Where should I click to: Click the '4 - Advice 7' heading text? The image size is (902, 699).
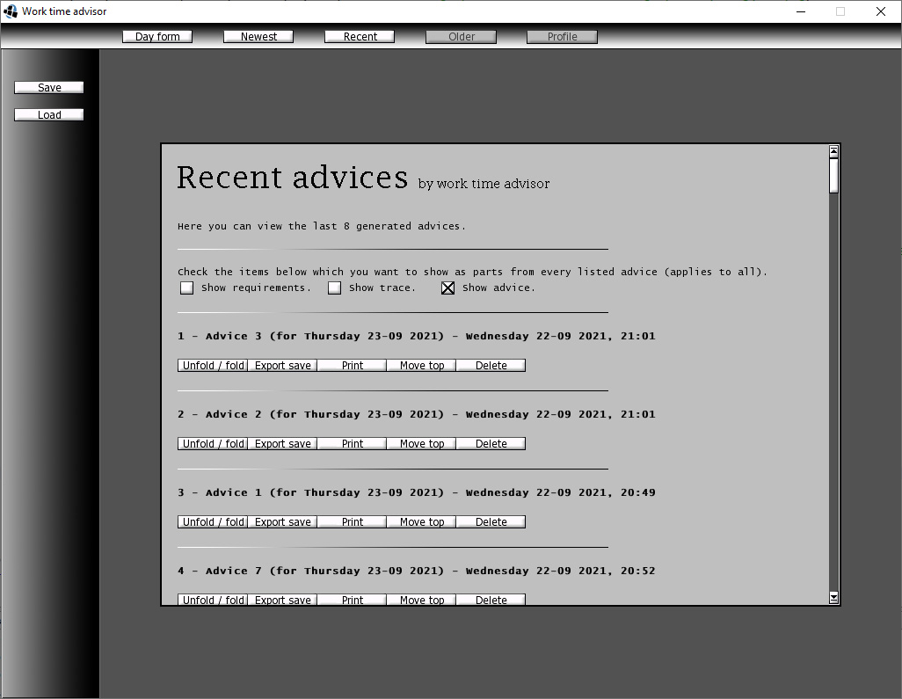tap(417, 571)
